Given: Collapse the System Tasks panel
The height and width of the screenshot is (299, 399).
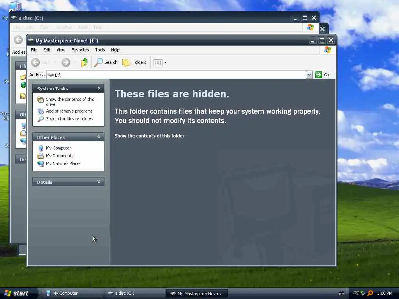Looking at the screenshot, I should pos(99,88).
